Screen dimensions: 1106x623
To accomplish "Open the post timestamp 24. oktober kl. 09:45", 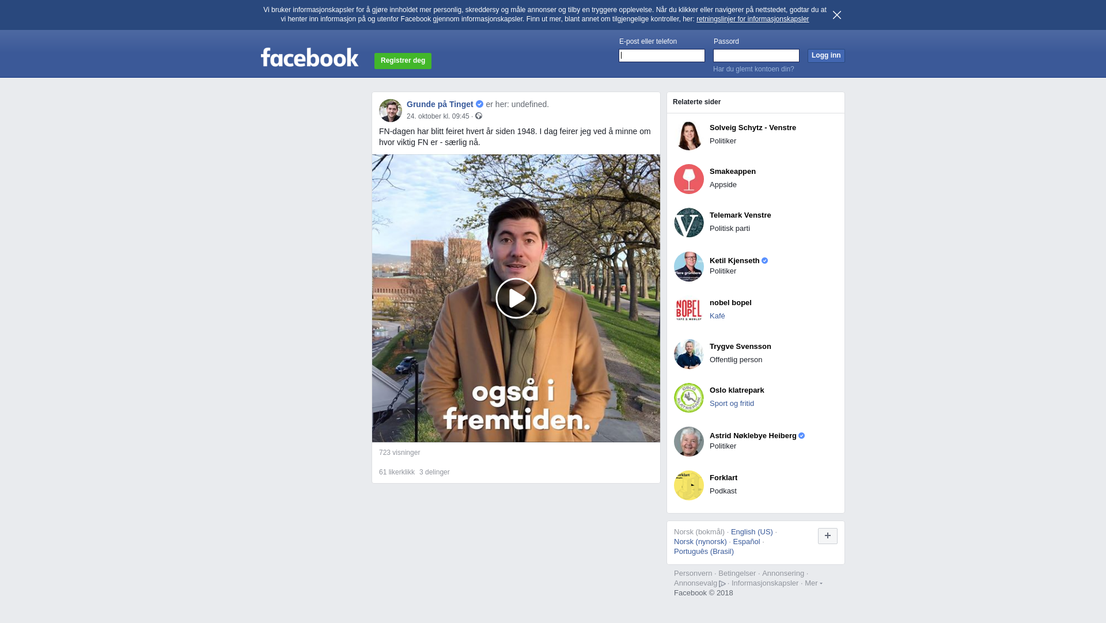I will [438, 116].
